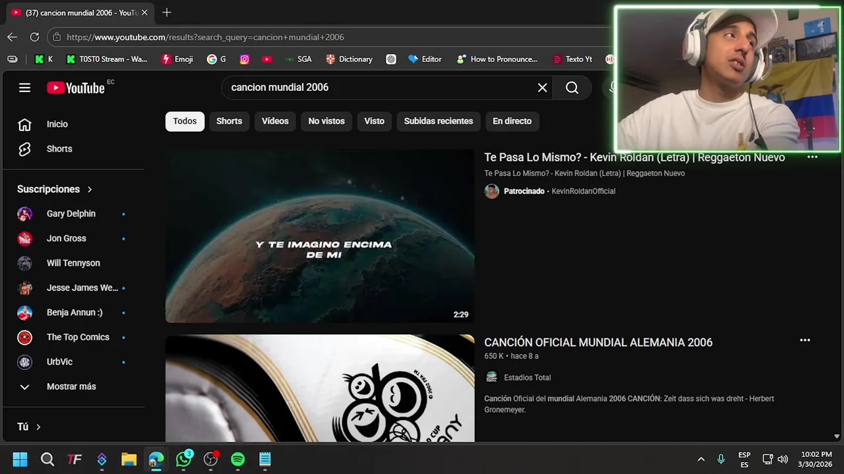Click the YouTube logo
The image size is (844, 474).
(x=76, y=88)
